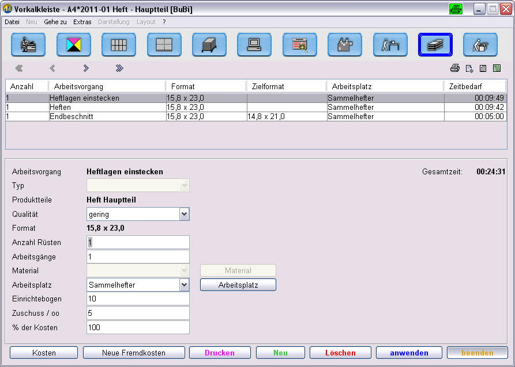Go to next record with single right arrow
Image resolution: width=515 pixels, height=367 pixels.
coord(86,68)
